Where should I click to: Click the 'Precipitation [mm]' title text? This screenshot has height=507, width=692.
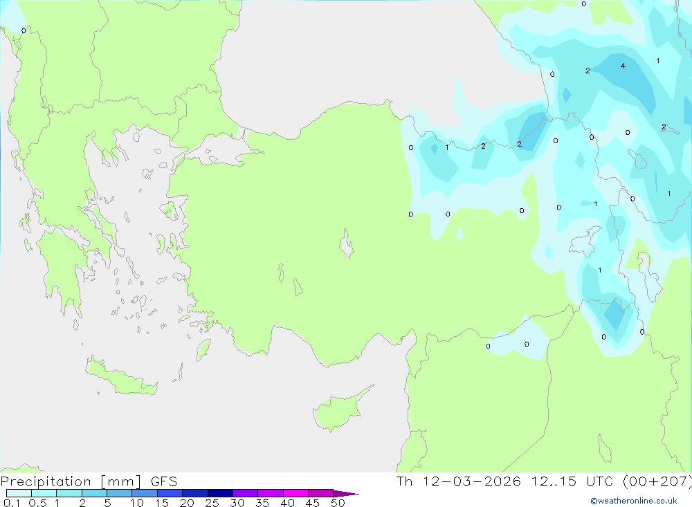tap(71, 481)
